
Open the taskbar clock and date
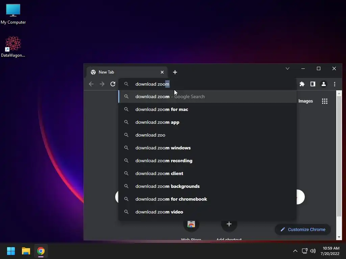pyautogui.click(x=330, y=251)
